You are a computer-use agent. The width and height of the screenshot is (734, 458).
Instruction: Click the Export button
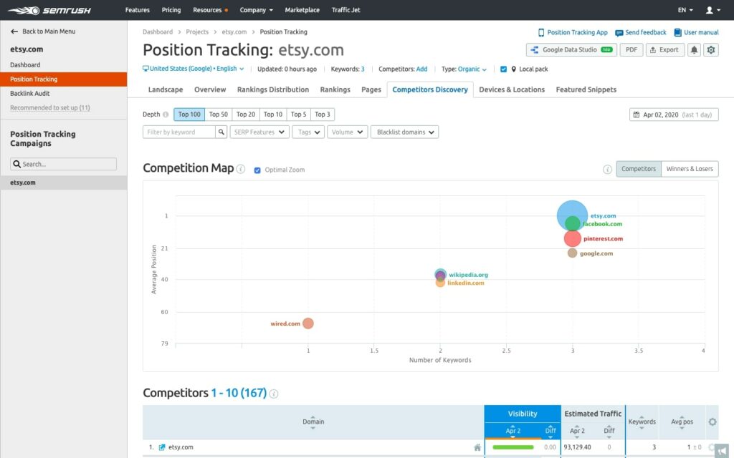664,49
